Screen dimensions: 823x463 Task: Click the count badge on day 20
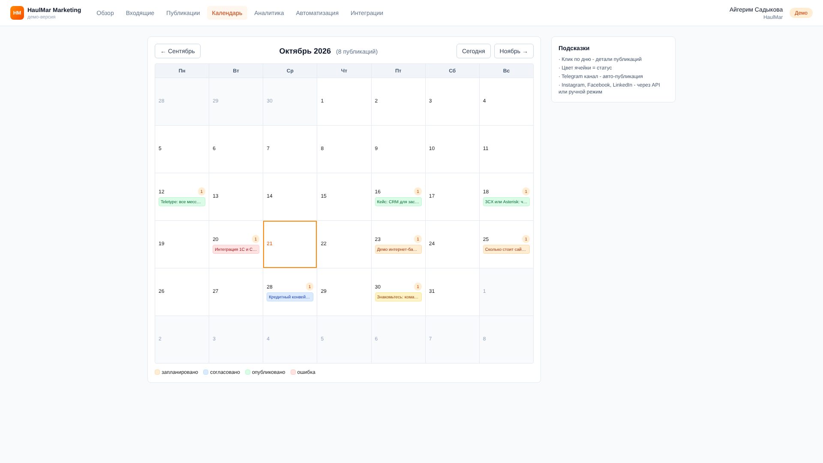click(x=255, y=239)
